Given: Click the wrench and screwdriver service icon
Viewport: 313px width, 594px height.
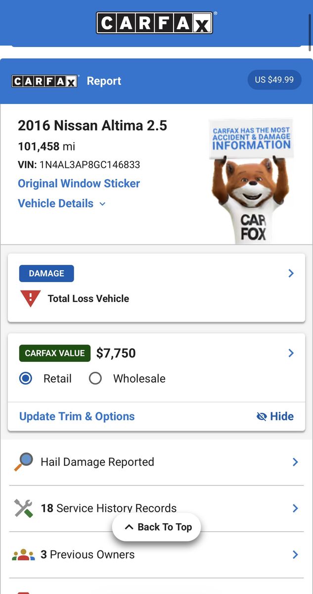Looking at the screenshot, I should 24,508.
